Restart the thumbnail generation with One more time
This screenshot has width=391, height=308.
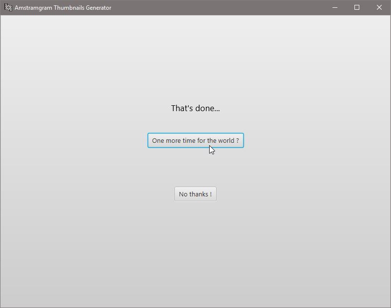(x=195, y=140)
